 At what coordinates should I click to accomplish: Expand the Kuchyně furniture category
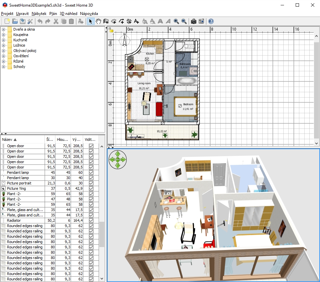point(4,40)
